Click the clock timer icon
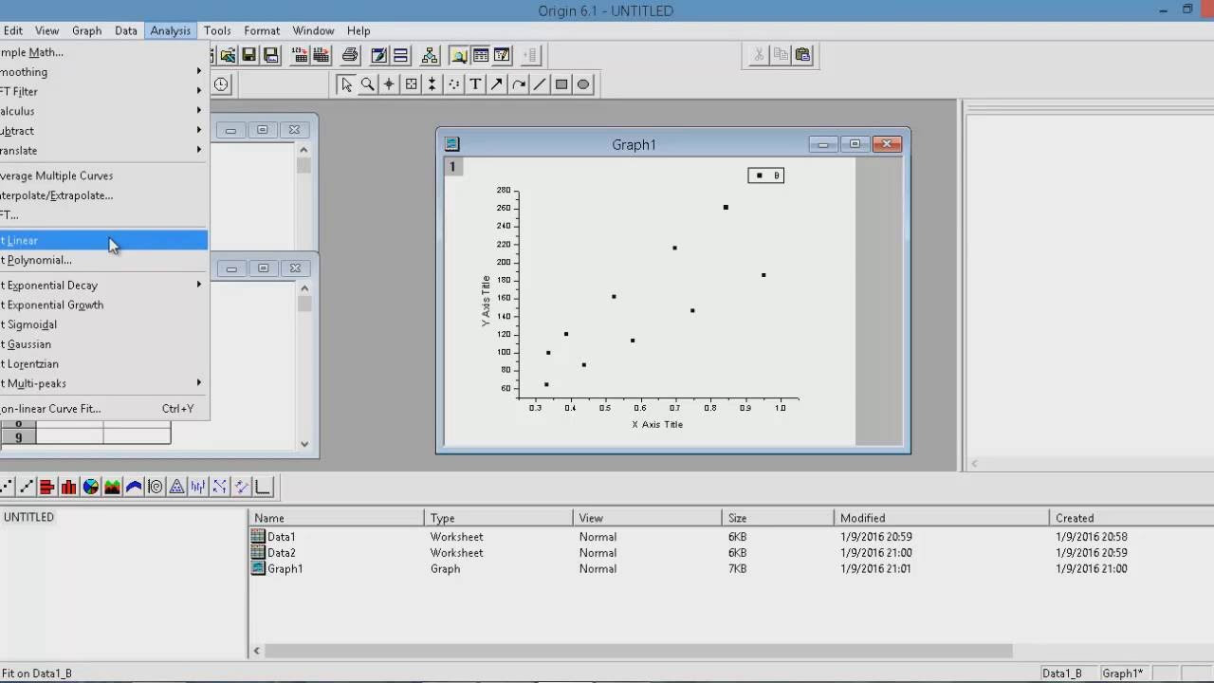 [221, 84]
